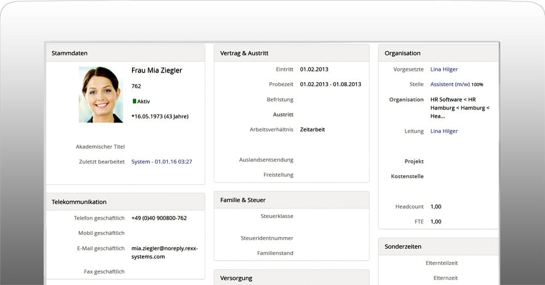The height and width of the screenshot is (285, 545).
Task: Click the Kostenstelle label
Action: 407,176
